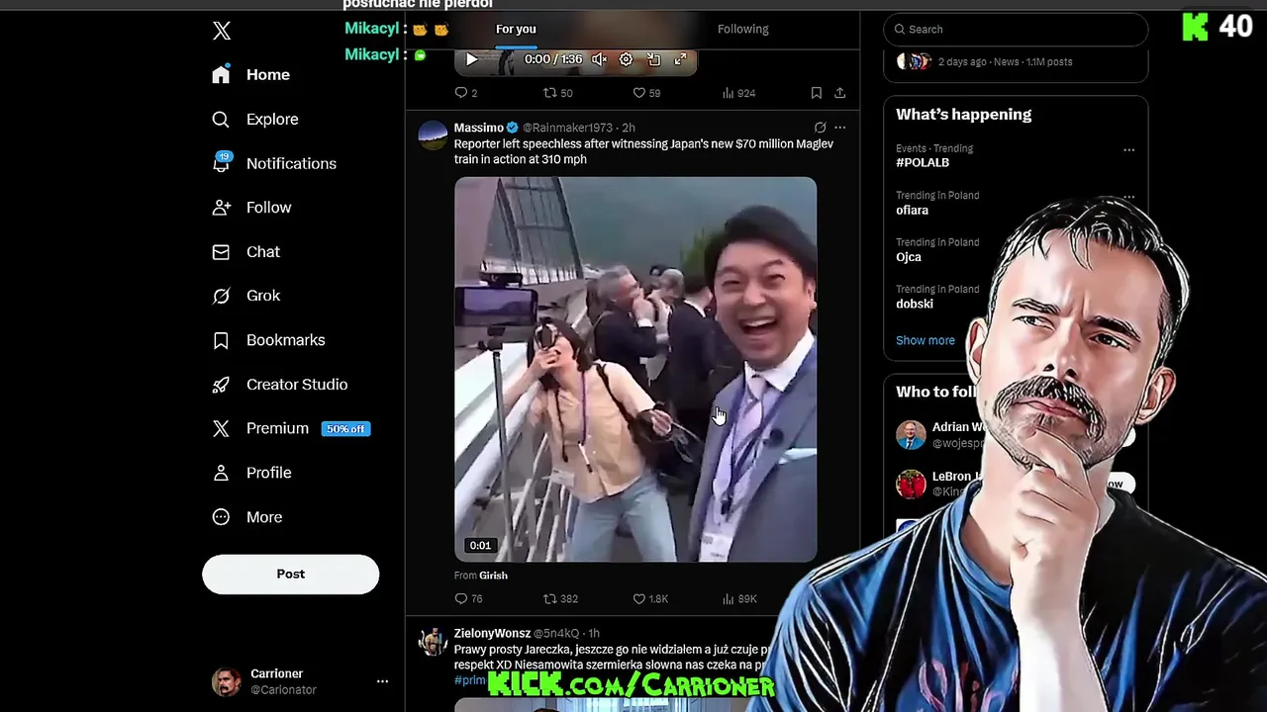Share the top post

point(839,93)
